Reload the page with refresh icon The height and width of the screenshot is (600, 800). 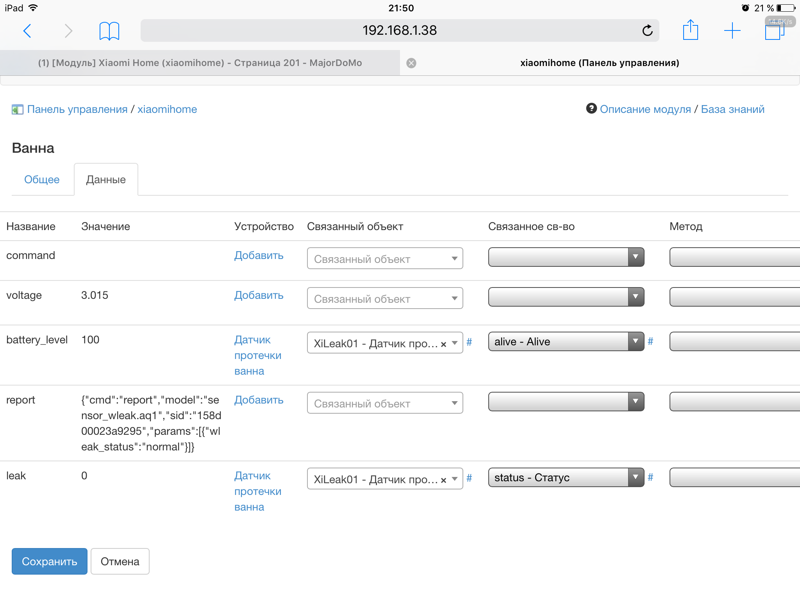tap(647, 30)
